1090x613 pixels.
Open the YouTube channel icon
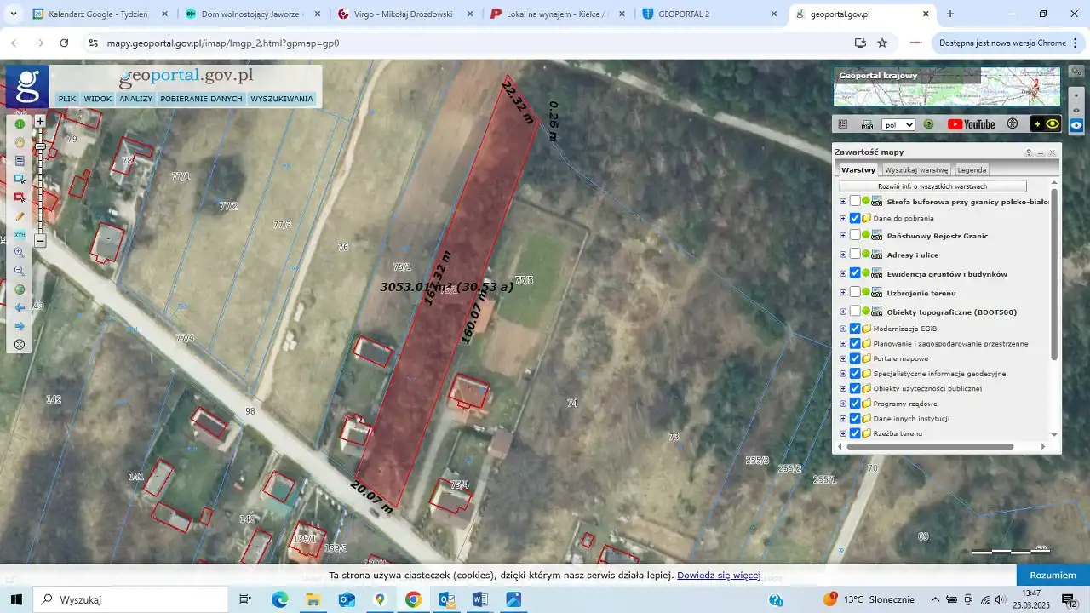click(971, 124)
